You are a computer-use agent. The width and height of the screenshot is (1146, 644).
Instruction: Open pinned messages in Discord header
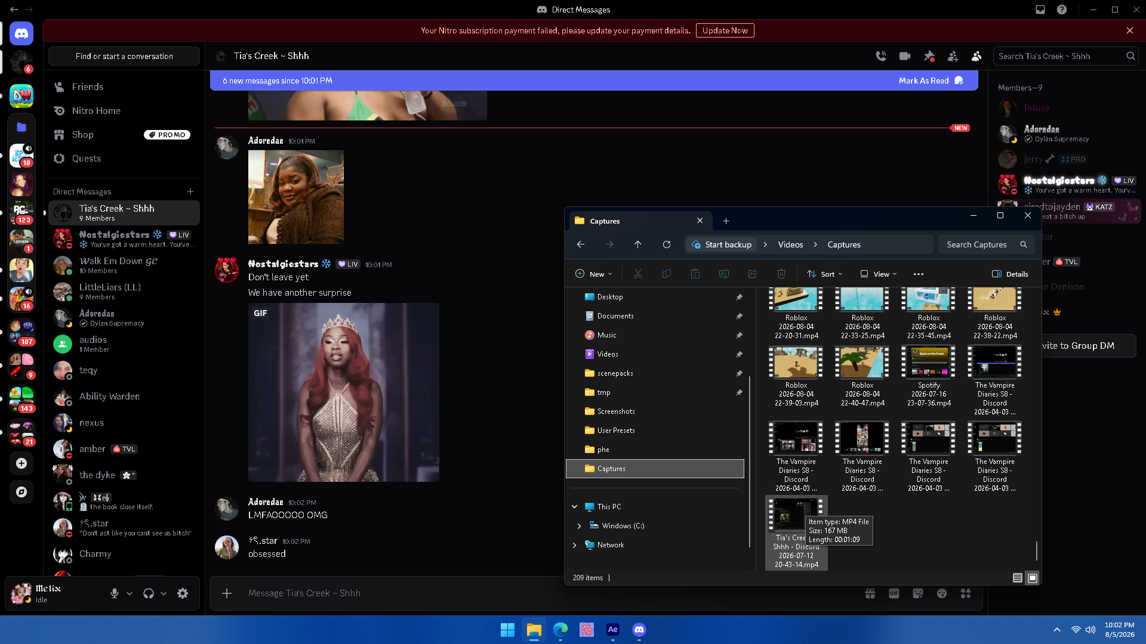click(x=929, y=56)
